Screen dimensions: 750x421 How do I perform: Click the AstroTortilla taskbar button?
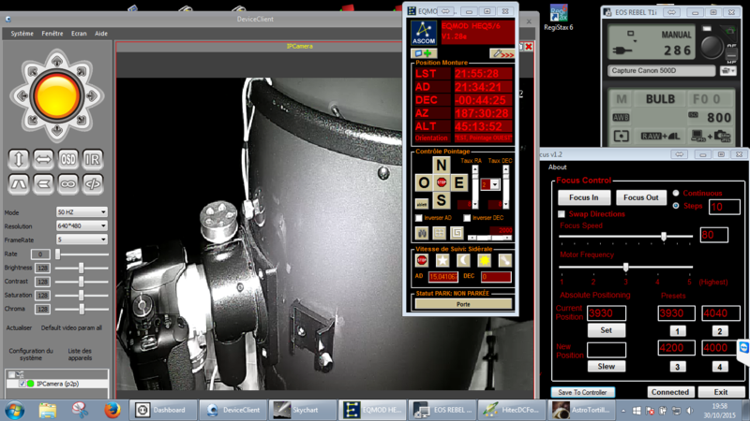[x=582, y=410]
